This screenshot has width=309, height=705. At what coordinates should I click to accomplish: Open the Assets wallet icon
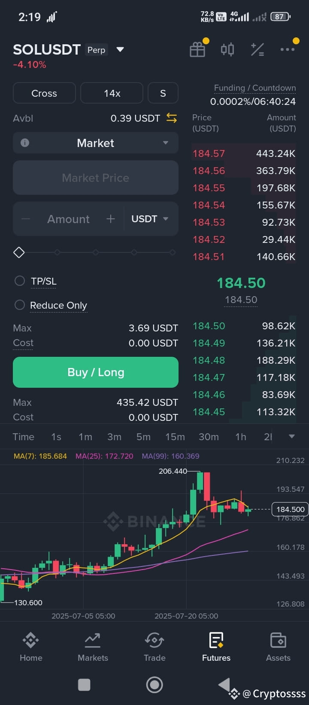tap(278, 640)
